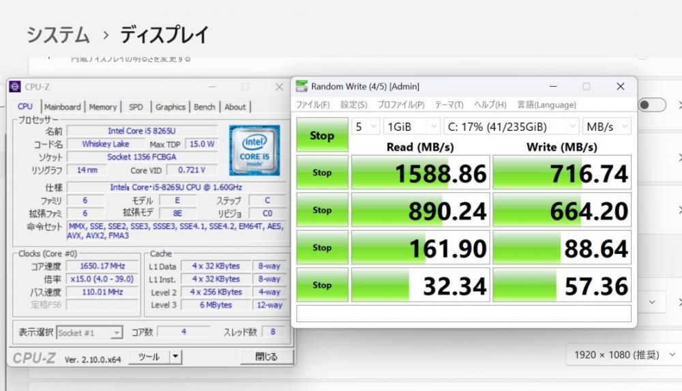Open the ファイル(F) menu
Image resolution: width=682 pixels, height=391 pixels.
pyautogui.click(x=313, y=105)
